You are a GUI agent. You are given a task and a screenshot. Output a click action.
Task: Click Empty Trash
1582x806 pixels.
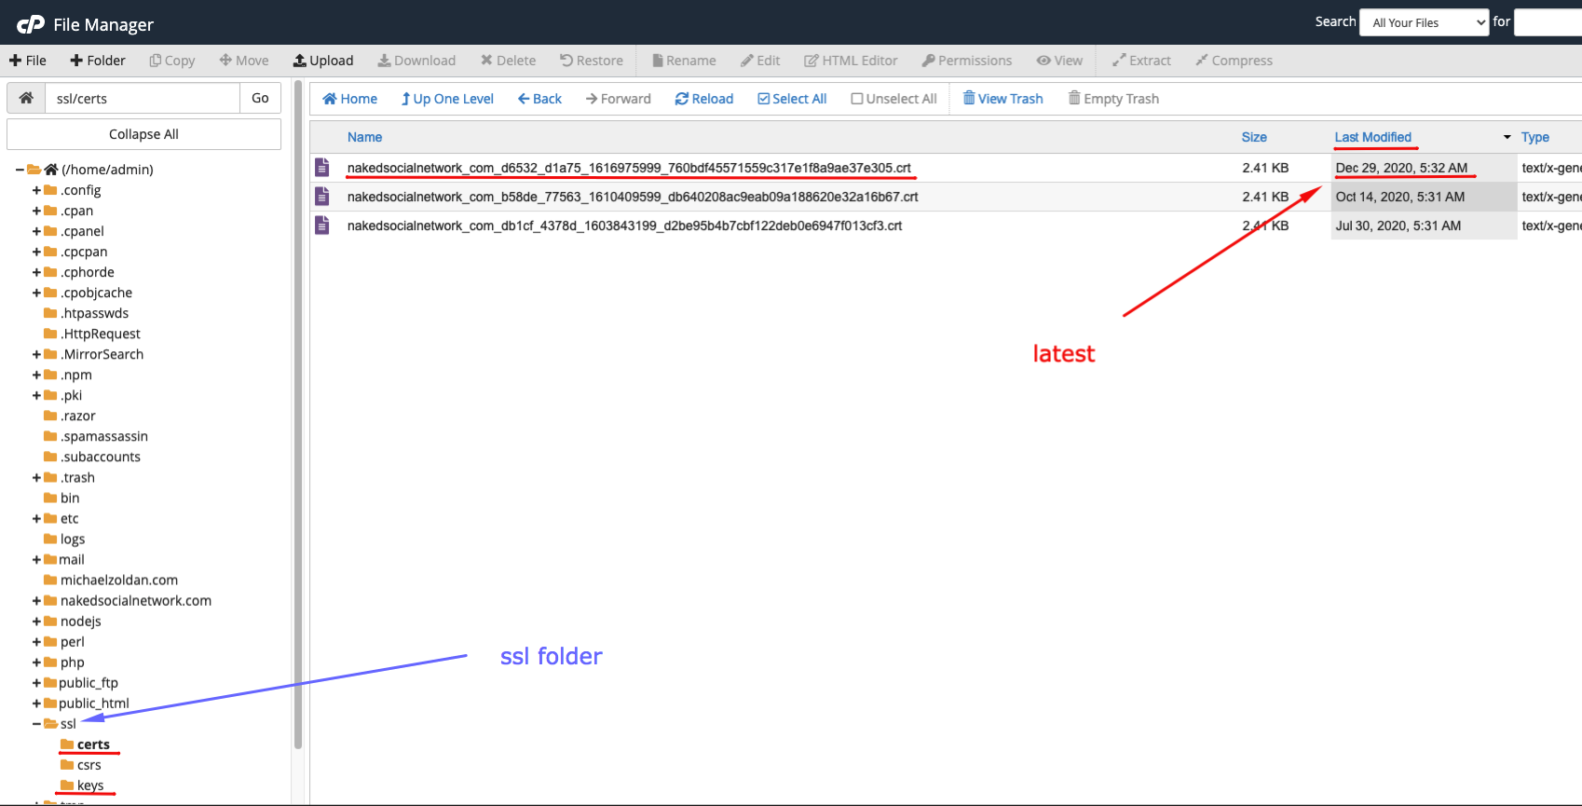[x=1113, y=99]
